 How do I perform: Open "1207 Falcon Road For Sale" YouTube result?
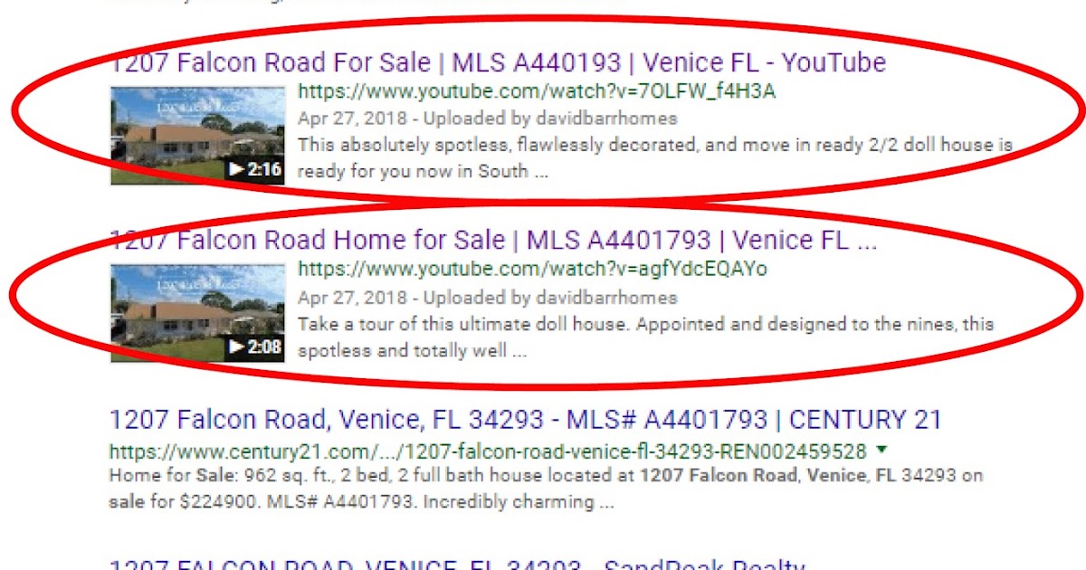tap(497, 63)
